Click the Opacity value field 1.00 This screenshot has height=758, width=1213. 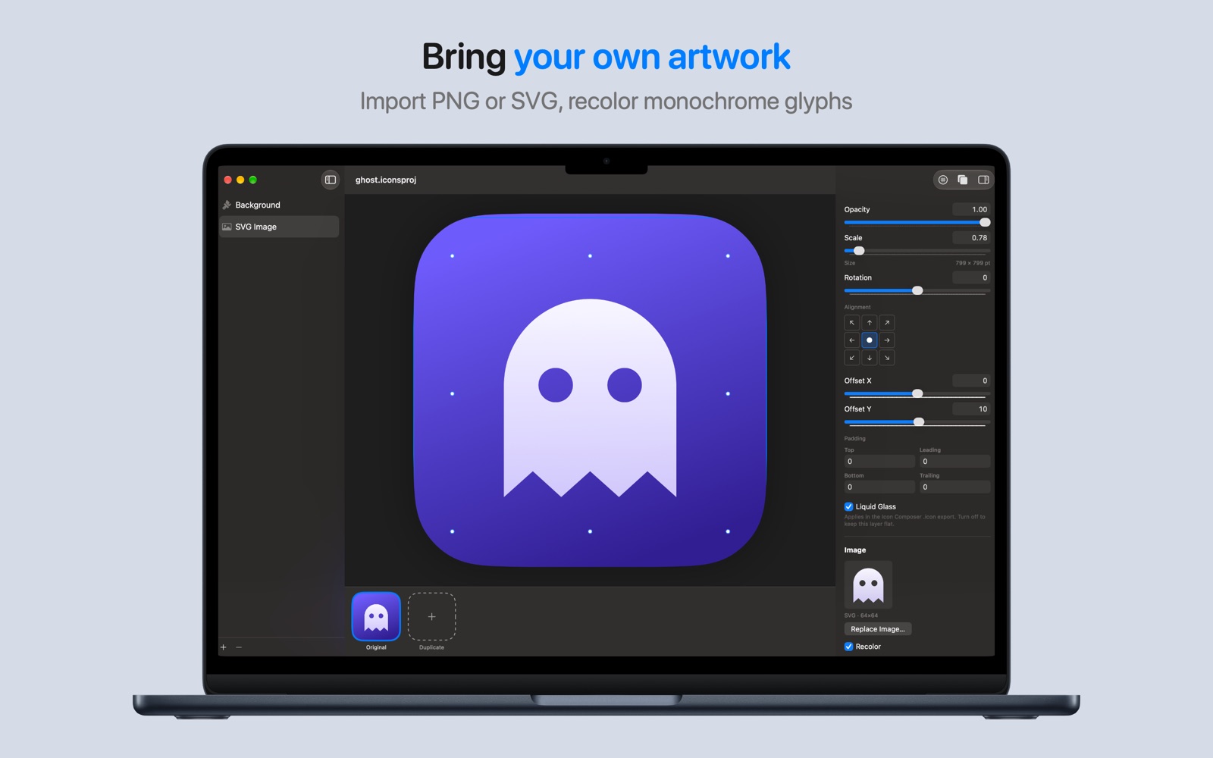click(x=971, y=209)
